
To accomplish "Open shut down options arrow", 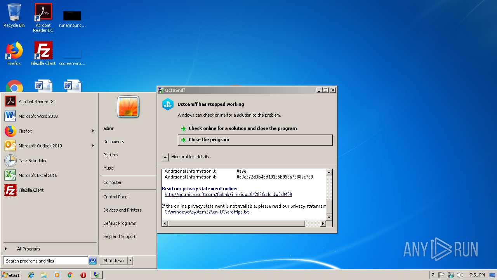I will [130, 261].
